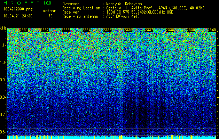Click the Receiver field label
219x139 pixels.
(x=71, y=12)
